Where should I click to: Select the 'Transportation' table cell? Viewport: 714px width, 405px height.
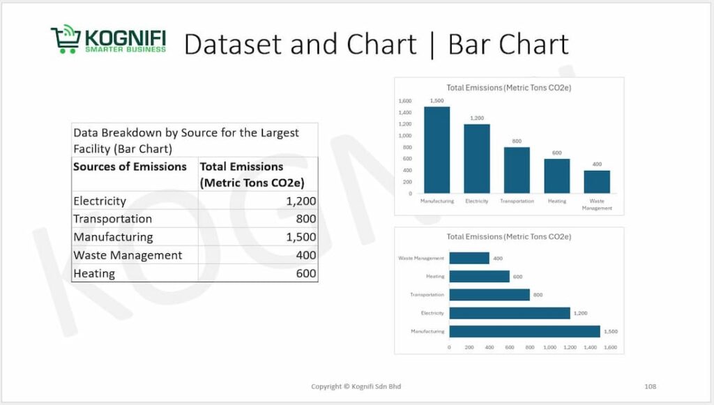tap(135, 219)
